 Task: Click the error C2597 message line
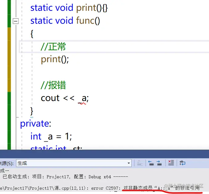[x=100, y=188]
